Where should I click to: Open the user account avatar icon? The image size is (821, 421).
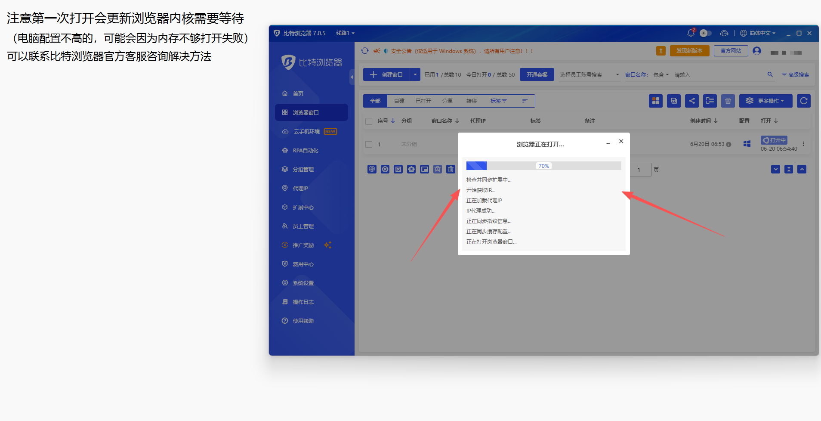pyautogui.click(x=757, y=51)
